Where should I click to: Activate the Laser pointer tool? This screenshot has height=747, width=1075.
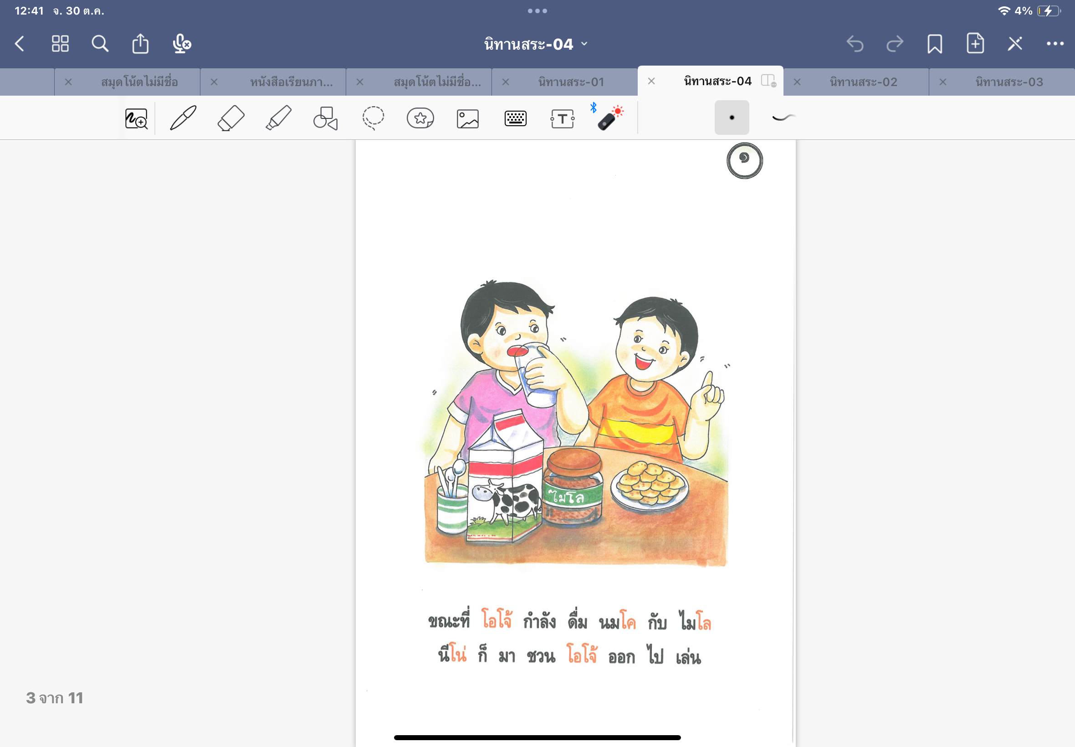click(609, 118)
